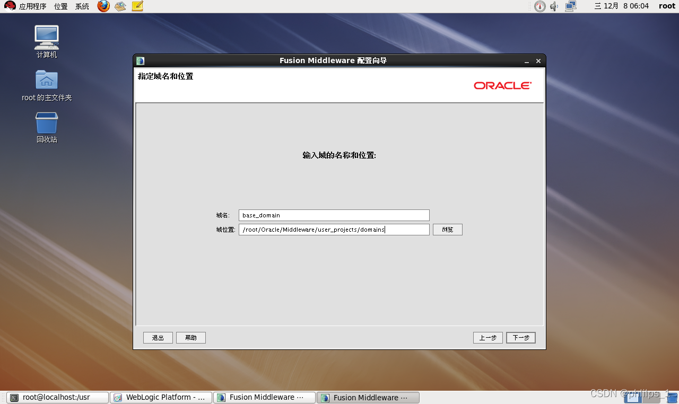Click the 帮助 button
679x404 pixels.
tap(191, 338)
